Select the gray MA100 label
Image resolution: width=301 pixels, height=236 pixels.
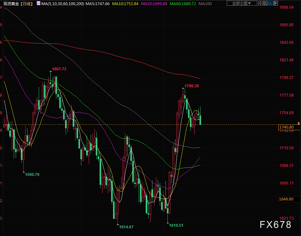click(x=205, y=4)
